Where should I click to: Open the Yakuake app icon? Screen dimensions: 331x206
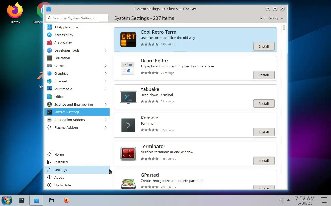pos(128,97)
